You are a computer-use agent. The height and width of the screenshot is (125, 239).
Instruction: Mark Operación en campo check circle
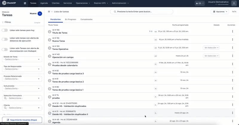[50, 56]
